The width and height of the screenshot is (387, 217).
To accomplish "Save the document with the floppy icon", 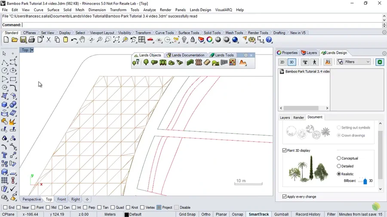I will click(x=23, y=39).
